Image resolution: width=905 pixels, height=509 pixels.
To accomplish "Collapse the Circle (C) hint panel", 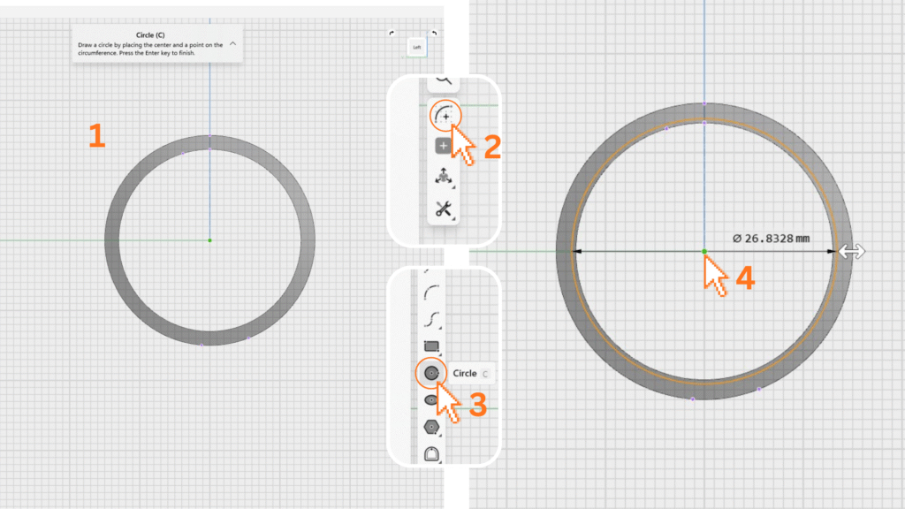I will (x=232, y=42).
